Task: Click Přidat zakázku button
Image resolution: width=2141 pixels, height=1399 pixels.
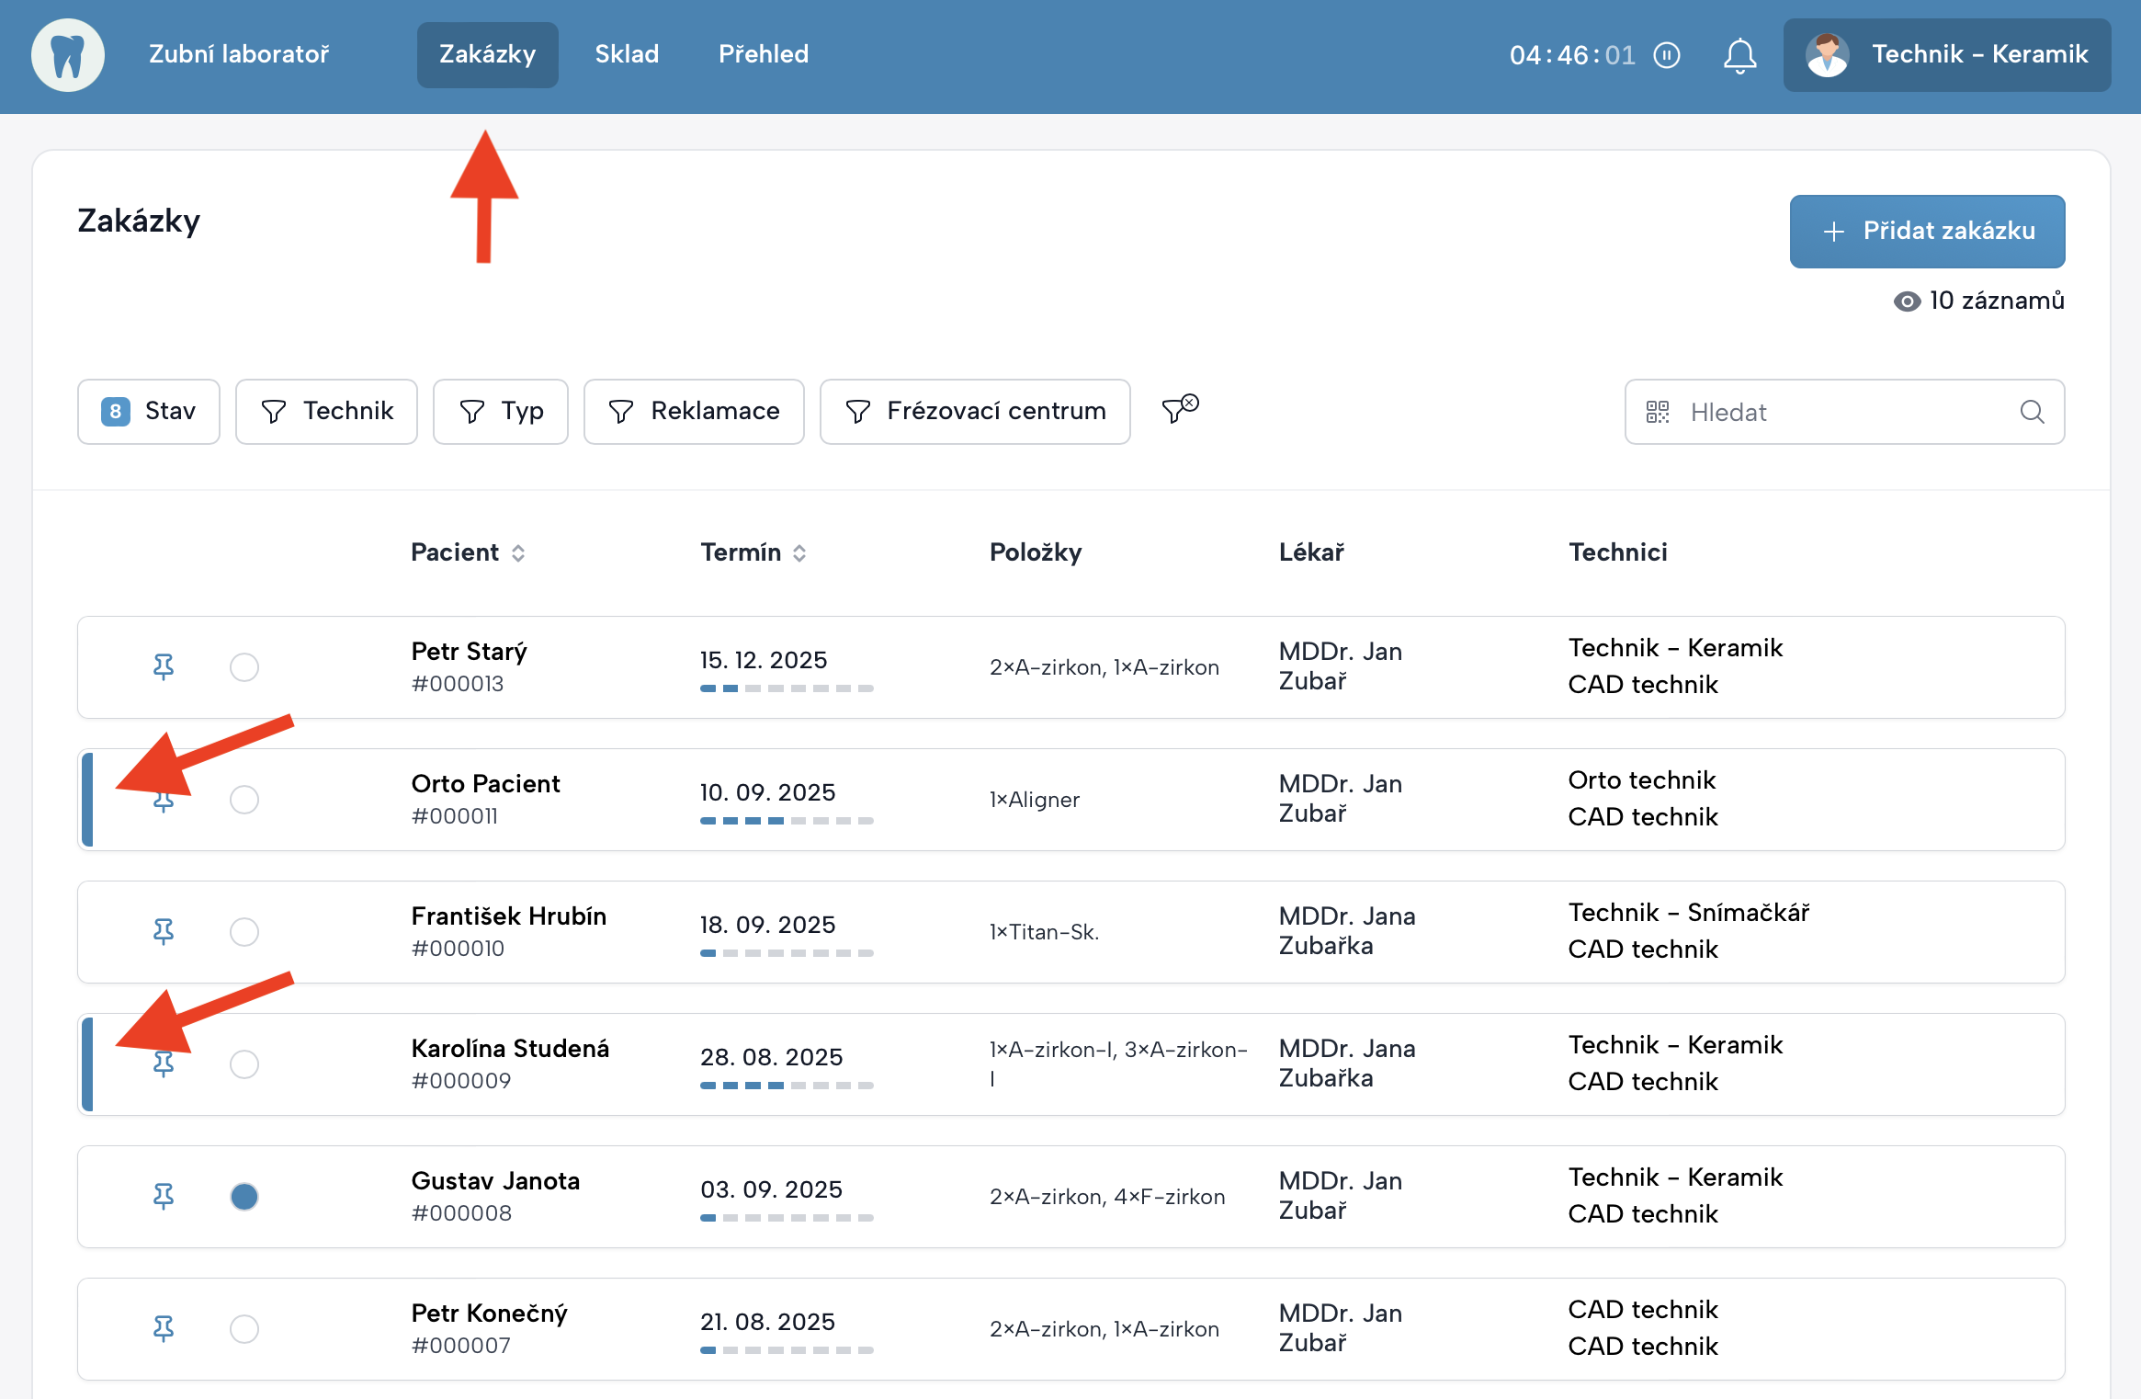Action: click(1927, 231)
